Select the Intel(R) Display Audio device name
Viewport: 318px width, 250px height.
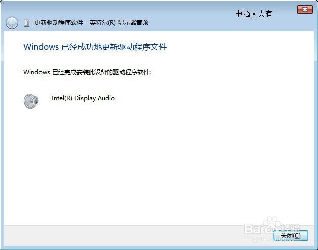click(x=83, y=98)
